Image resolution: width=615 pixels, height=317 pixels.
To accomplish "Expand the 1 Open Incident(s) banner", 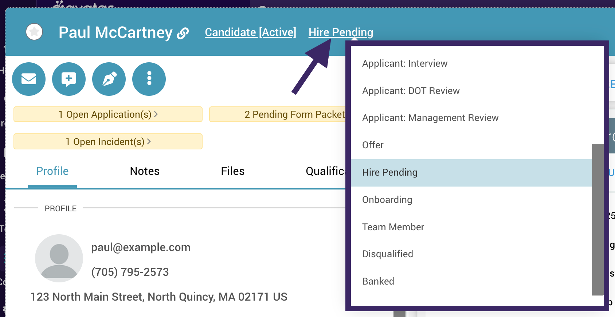I will (108, 142).
